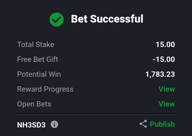Select the Total Stake label
Viewport: 192px width, 136px height.
[x=36, y=44]
